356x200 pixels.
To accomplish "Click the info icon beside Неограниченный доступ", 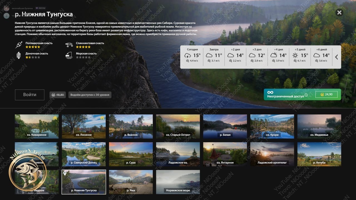I will click(306, 95).
